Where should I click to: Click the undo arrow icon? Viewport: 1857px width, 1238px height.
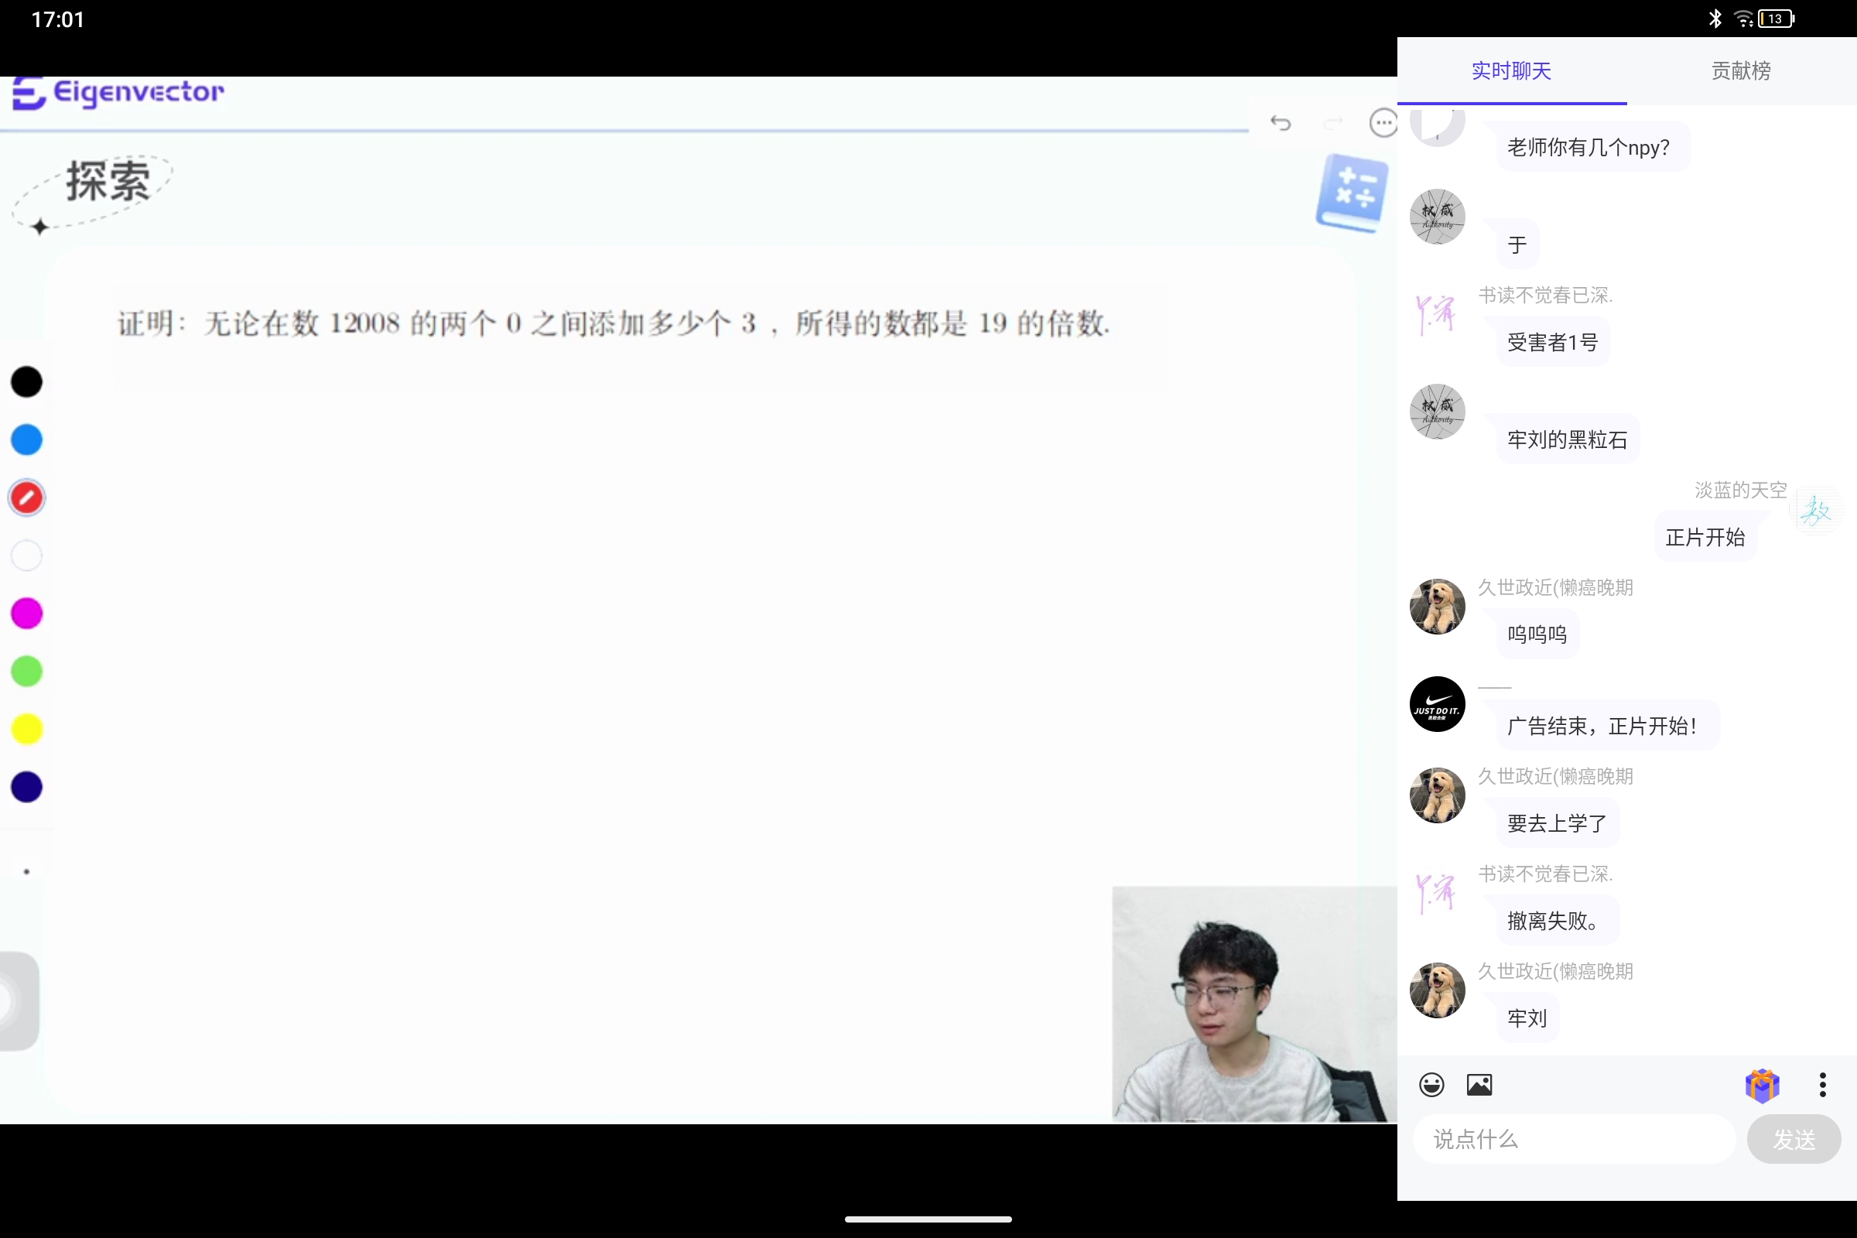[1280, 123]
